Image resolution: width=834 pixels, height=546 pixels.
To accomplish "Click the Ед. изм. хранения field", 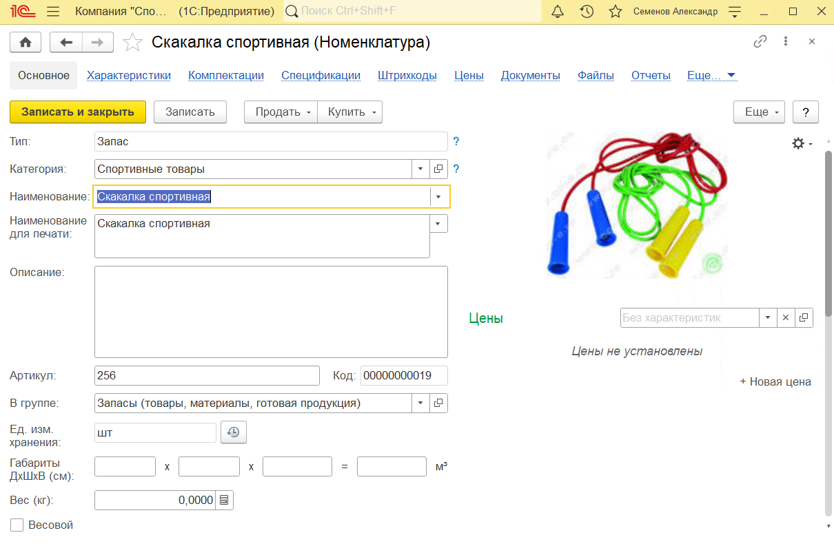I will (155, 432).
